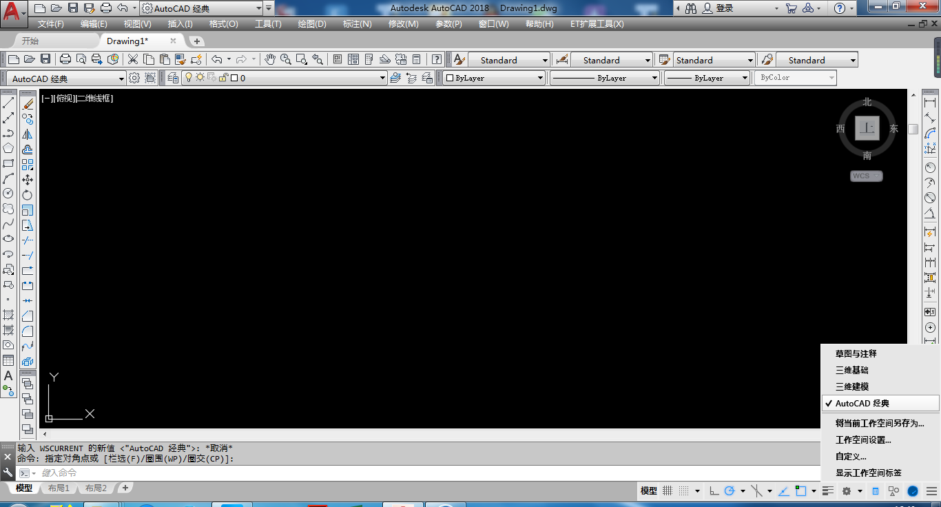Select the Multiline Text tool
The width and height of the screenshot is (941, 507).
8,375
